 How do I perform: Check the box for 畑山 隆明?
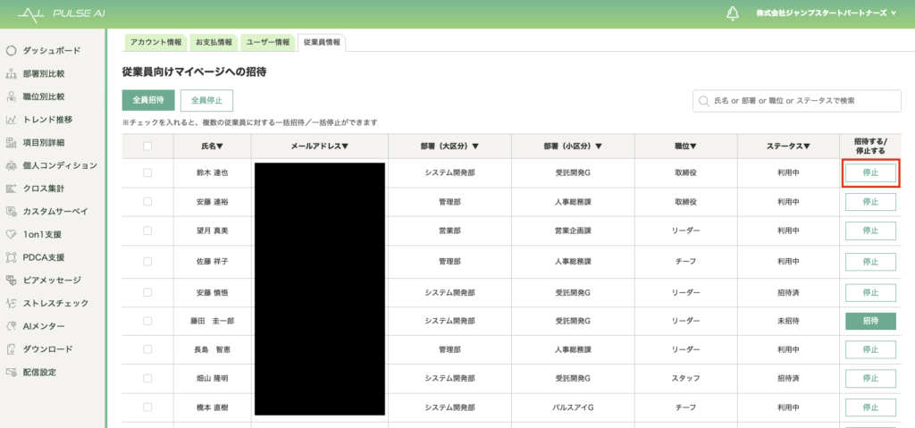point(147,378)
